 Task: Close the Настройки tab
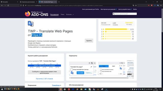[x=18, y=2]
